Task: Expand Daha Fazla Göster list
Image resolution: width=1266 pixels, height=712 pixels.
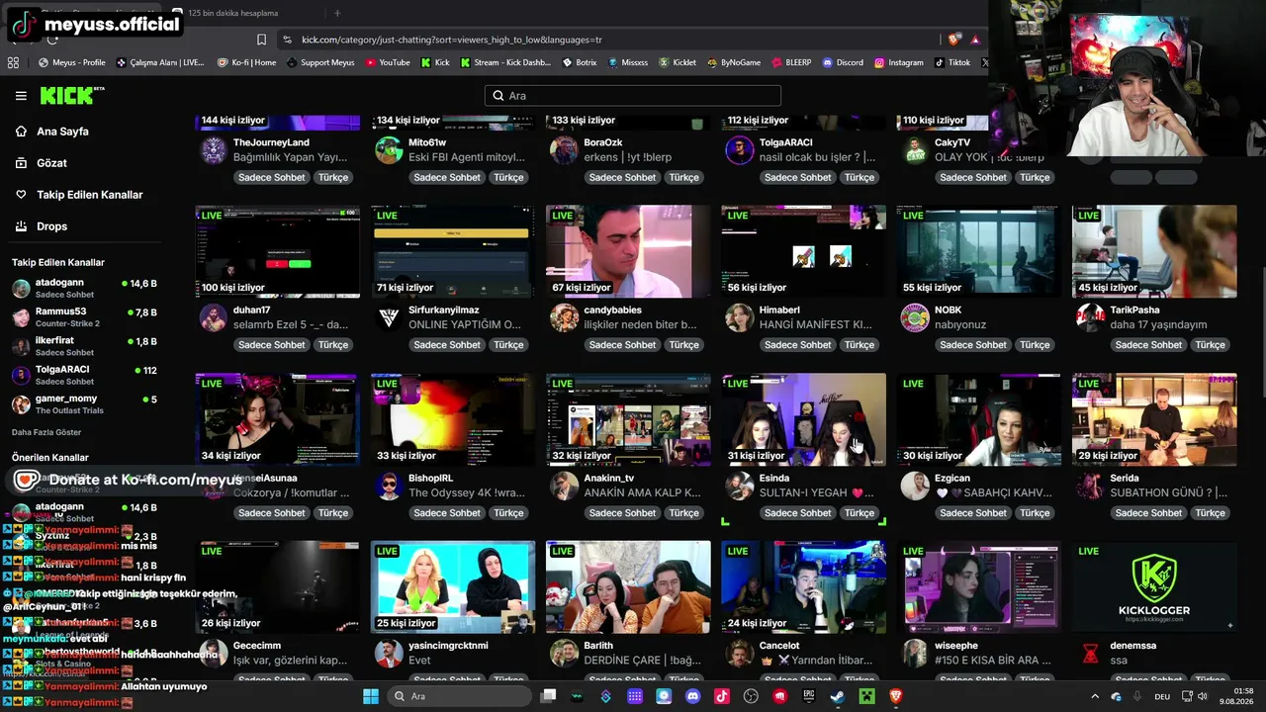Action: [x=46, y=432]
